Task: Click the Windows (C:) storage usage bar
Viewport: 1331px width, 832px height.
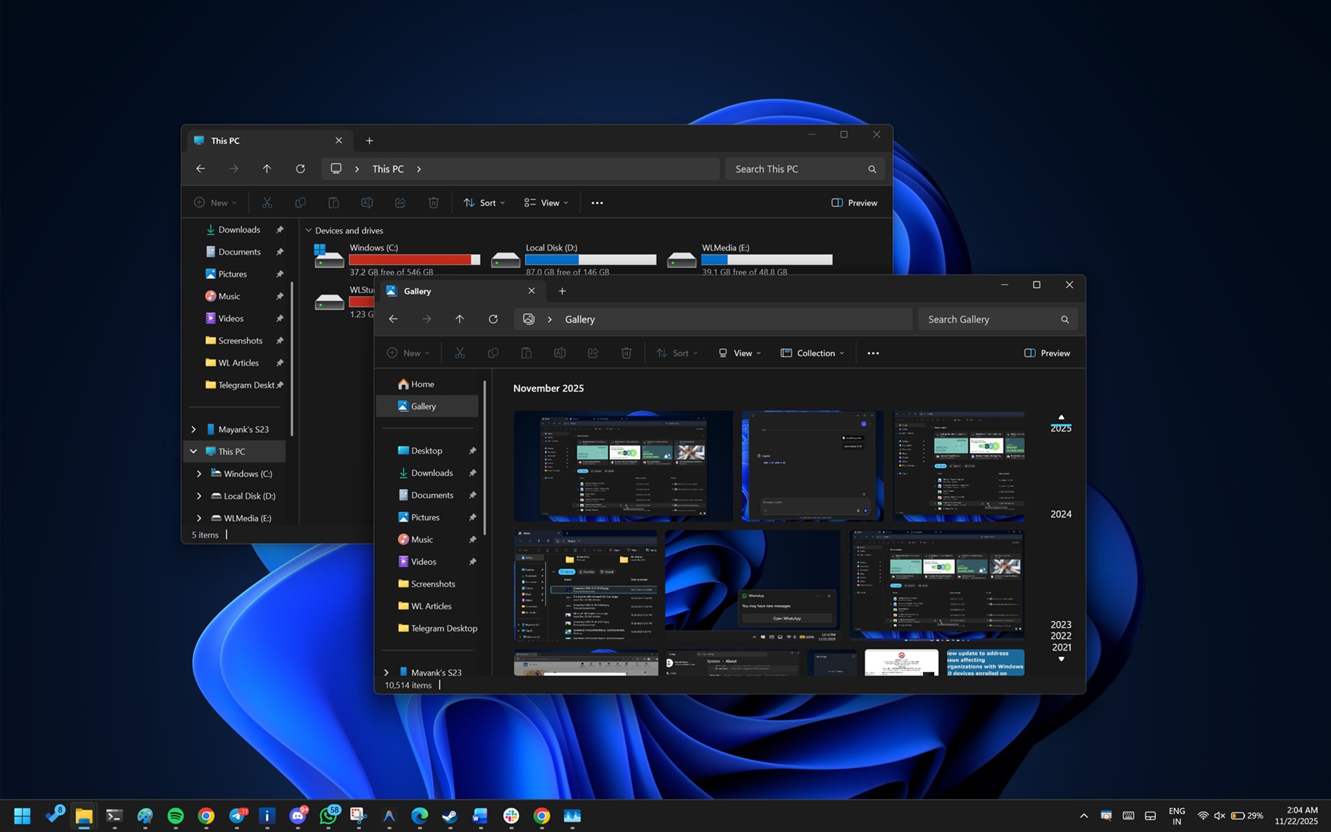Action: point(414,259)
